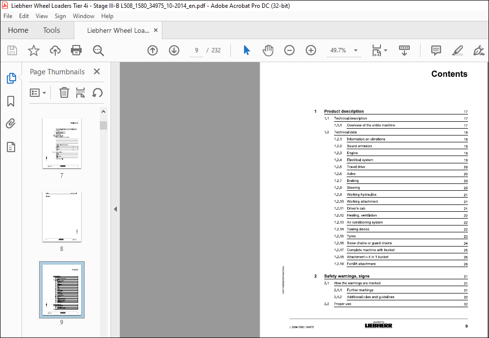Click 'Air conditioning system' contents entry
This screenshot has height=338, width=489.
click(365, 223)
